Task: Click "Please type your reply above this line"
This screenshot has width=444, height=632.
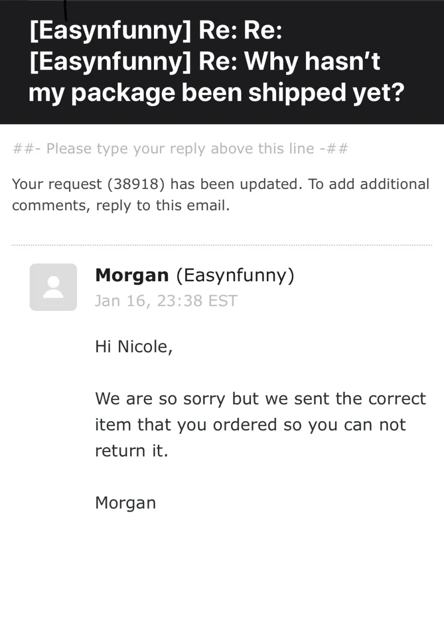Action: (x=181, y=149)
